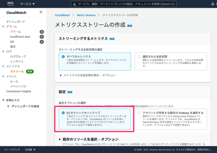
Task: Click the アラーム count badge 0
Action: pyautogui.click(x=42, y=32)
